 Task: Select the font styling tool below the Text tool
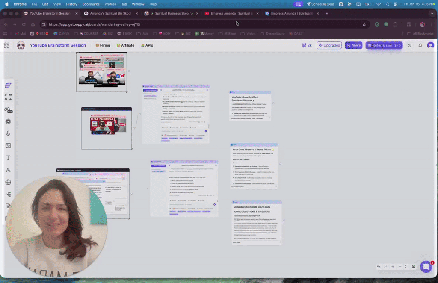[x=8, y=170]
